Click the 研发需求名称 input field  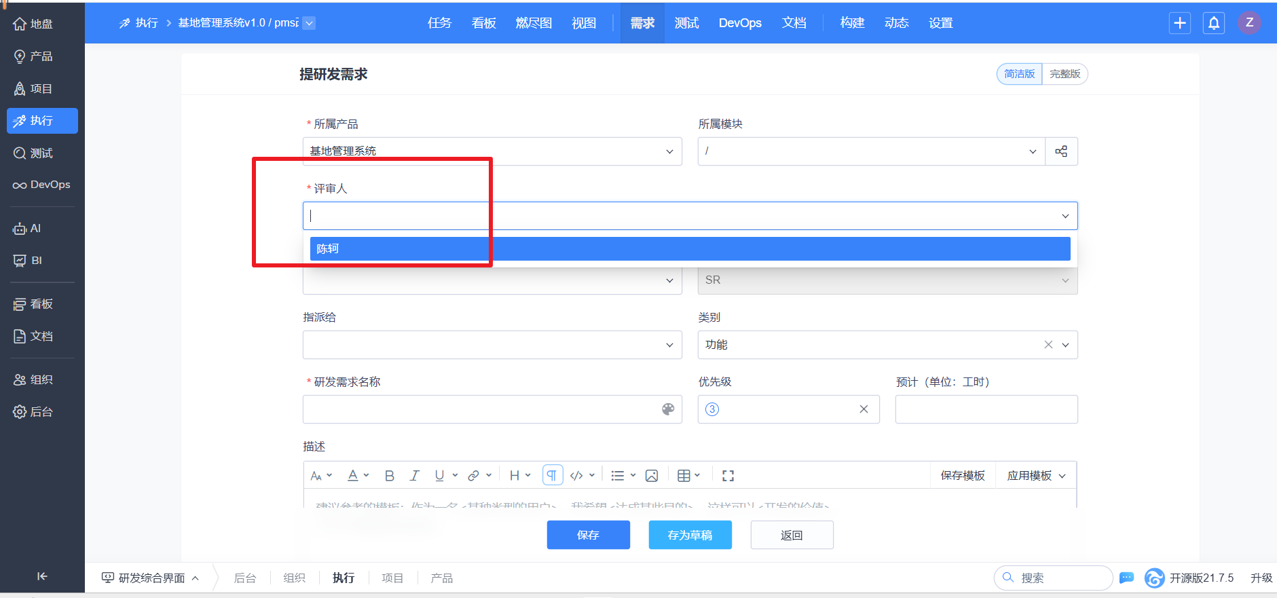(479, 409)
